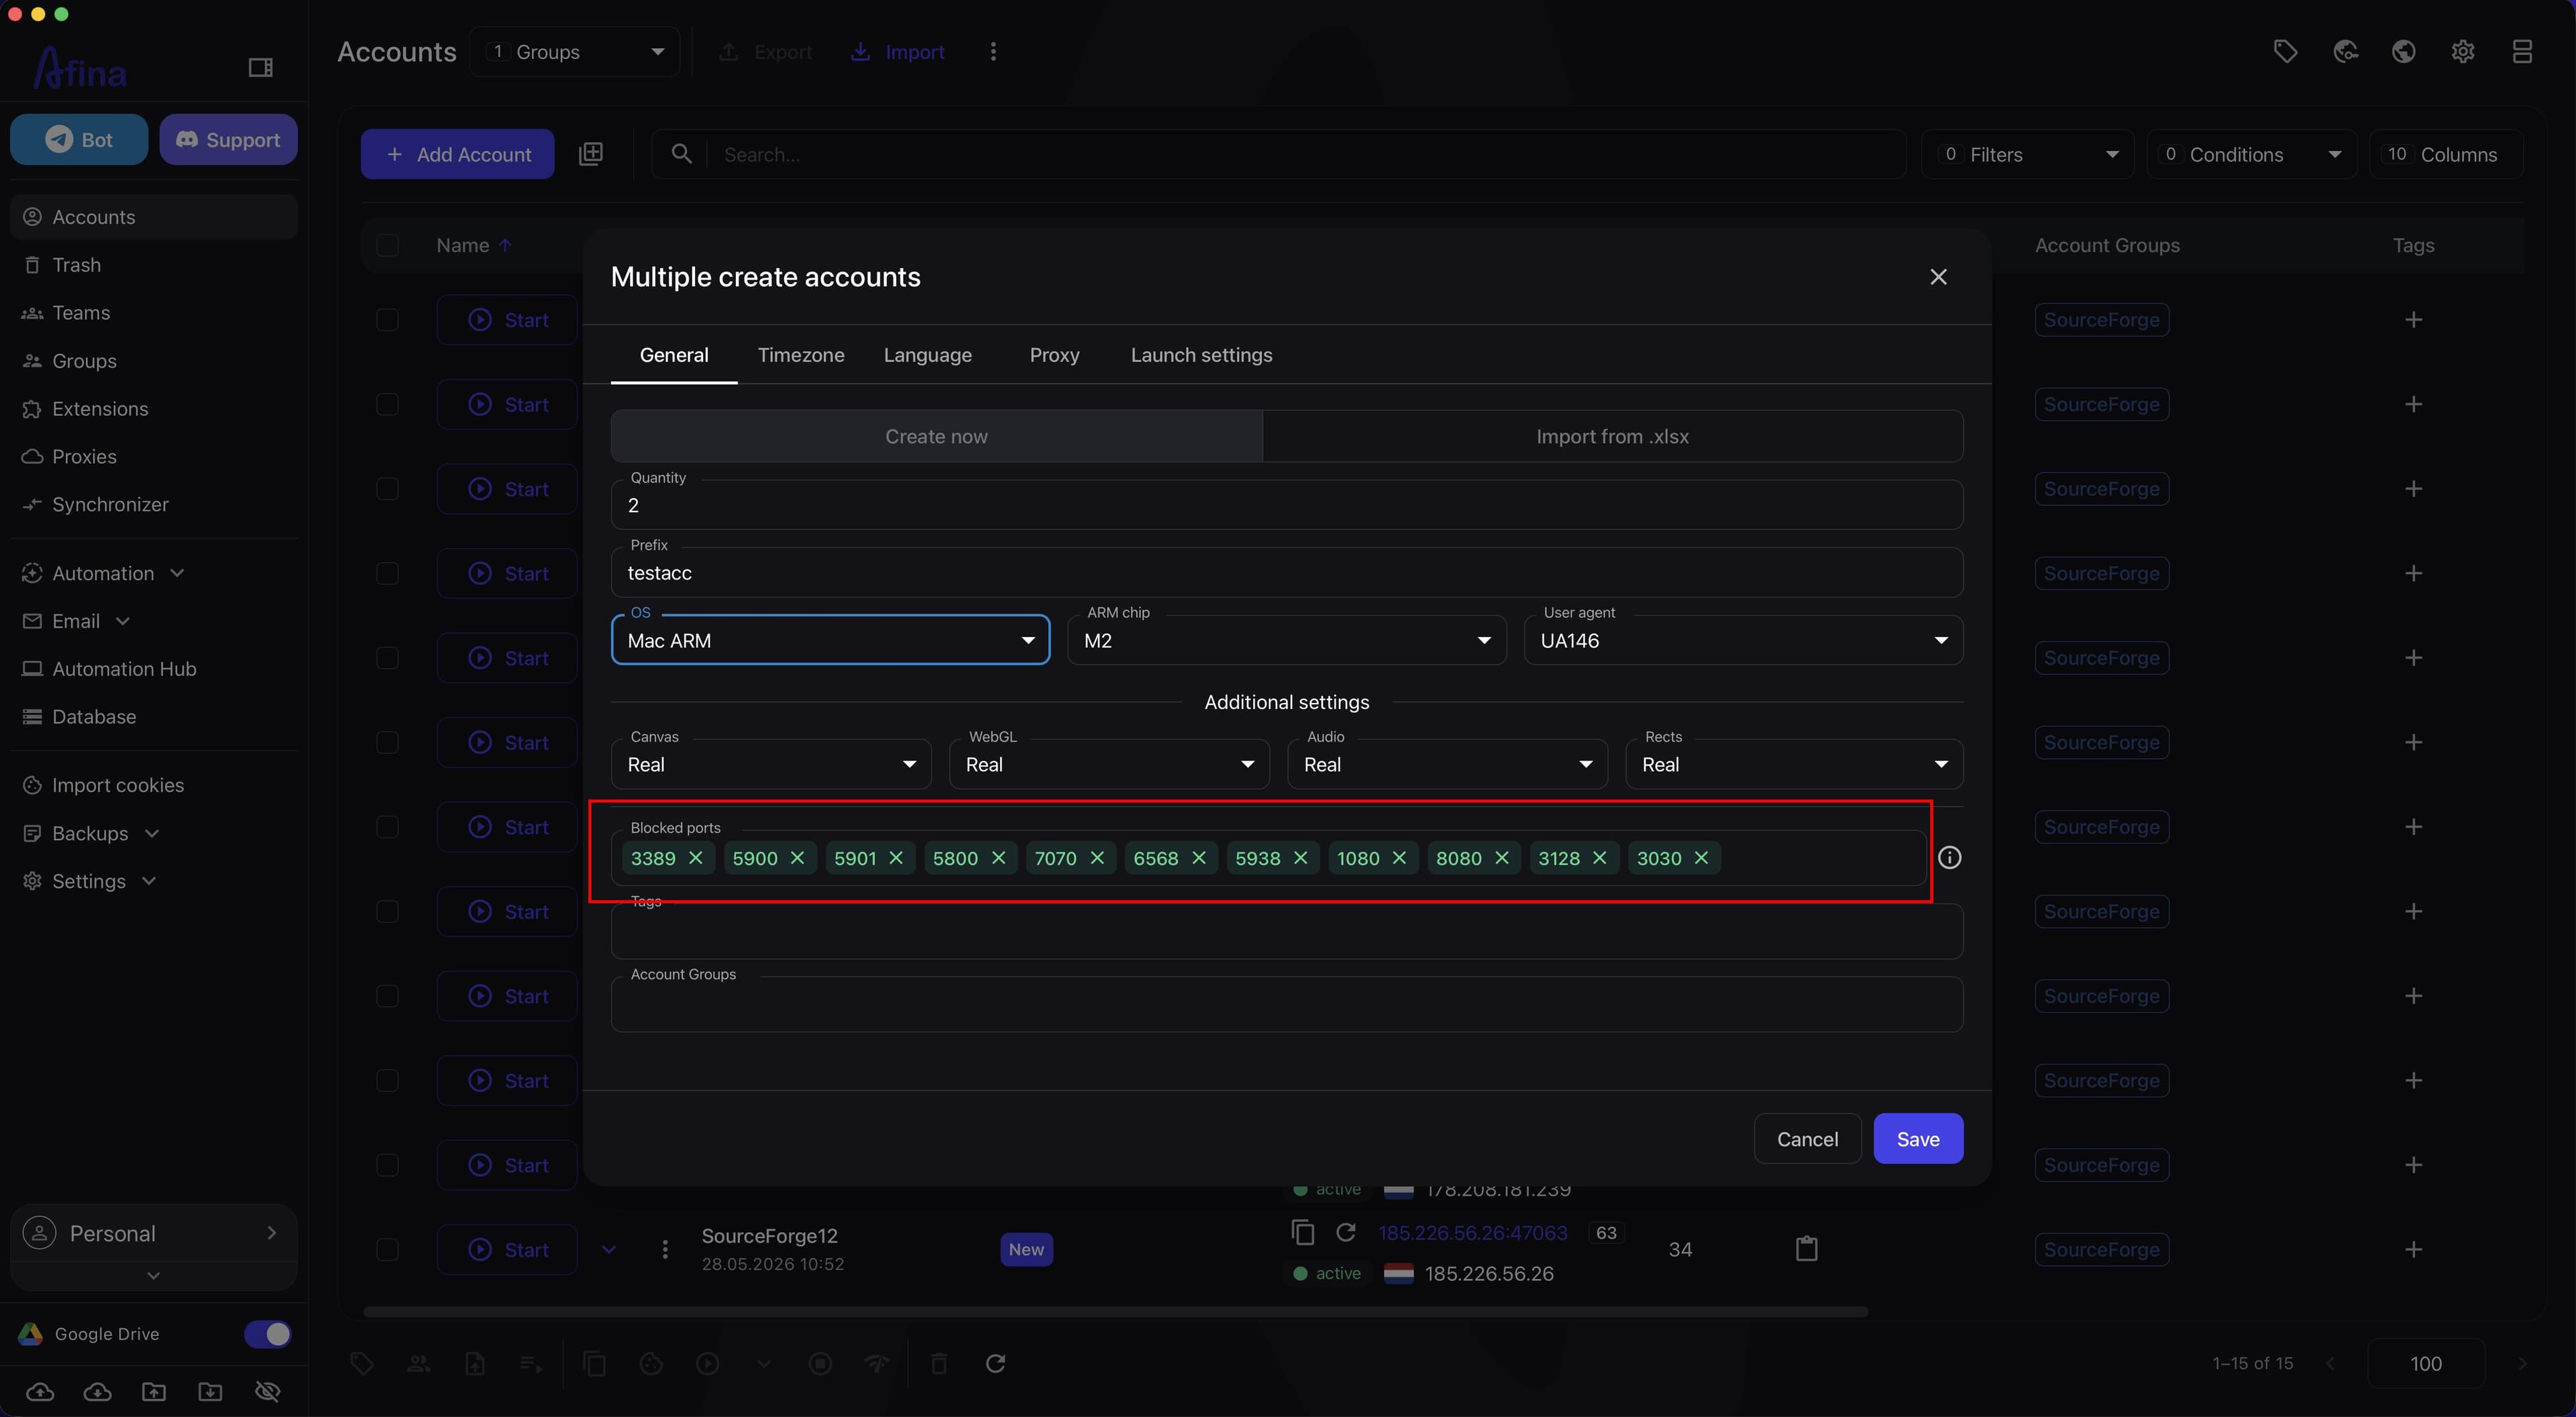Check the SourceForge12 row checkbox
The image size is (2576, 1417).
(387, 1250)
